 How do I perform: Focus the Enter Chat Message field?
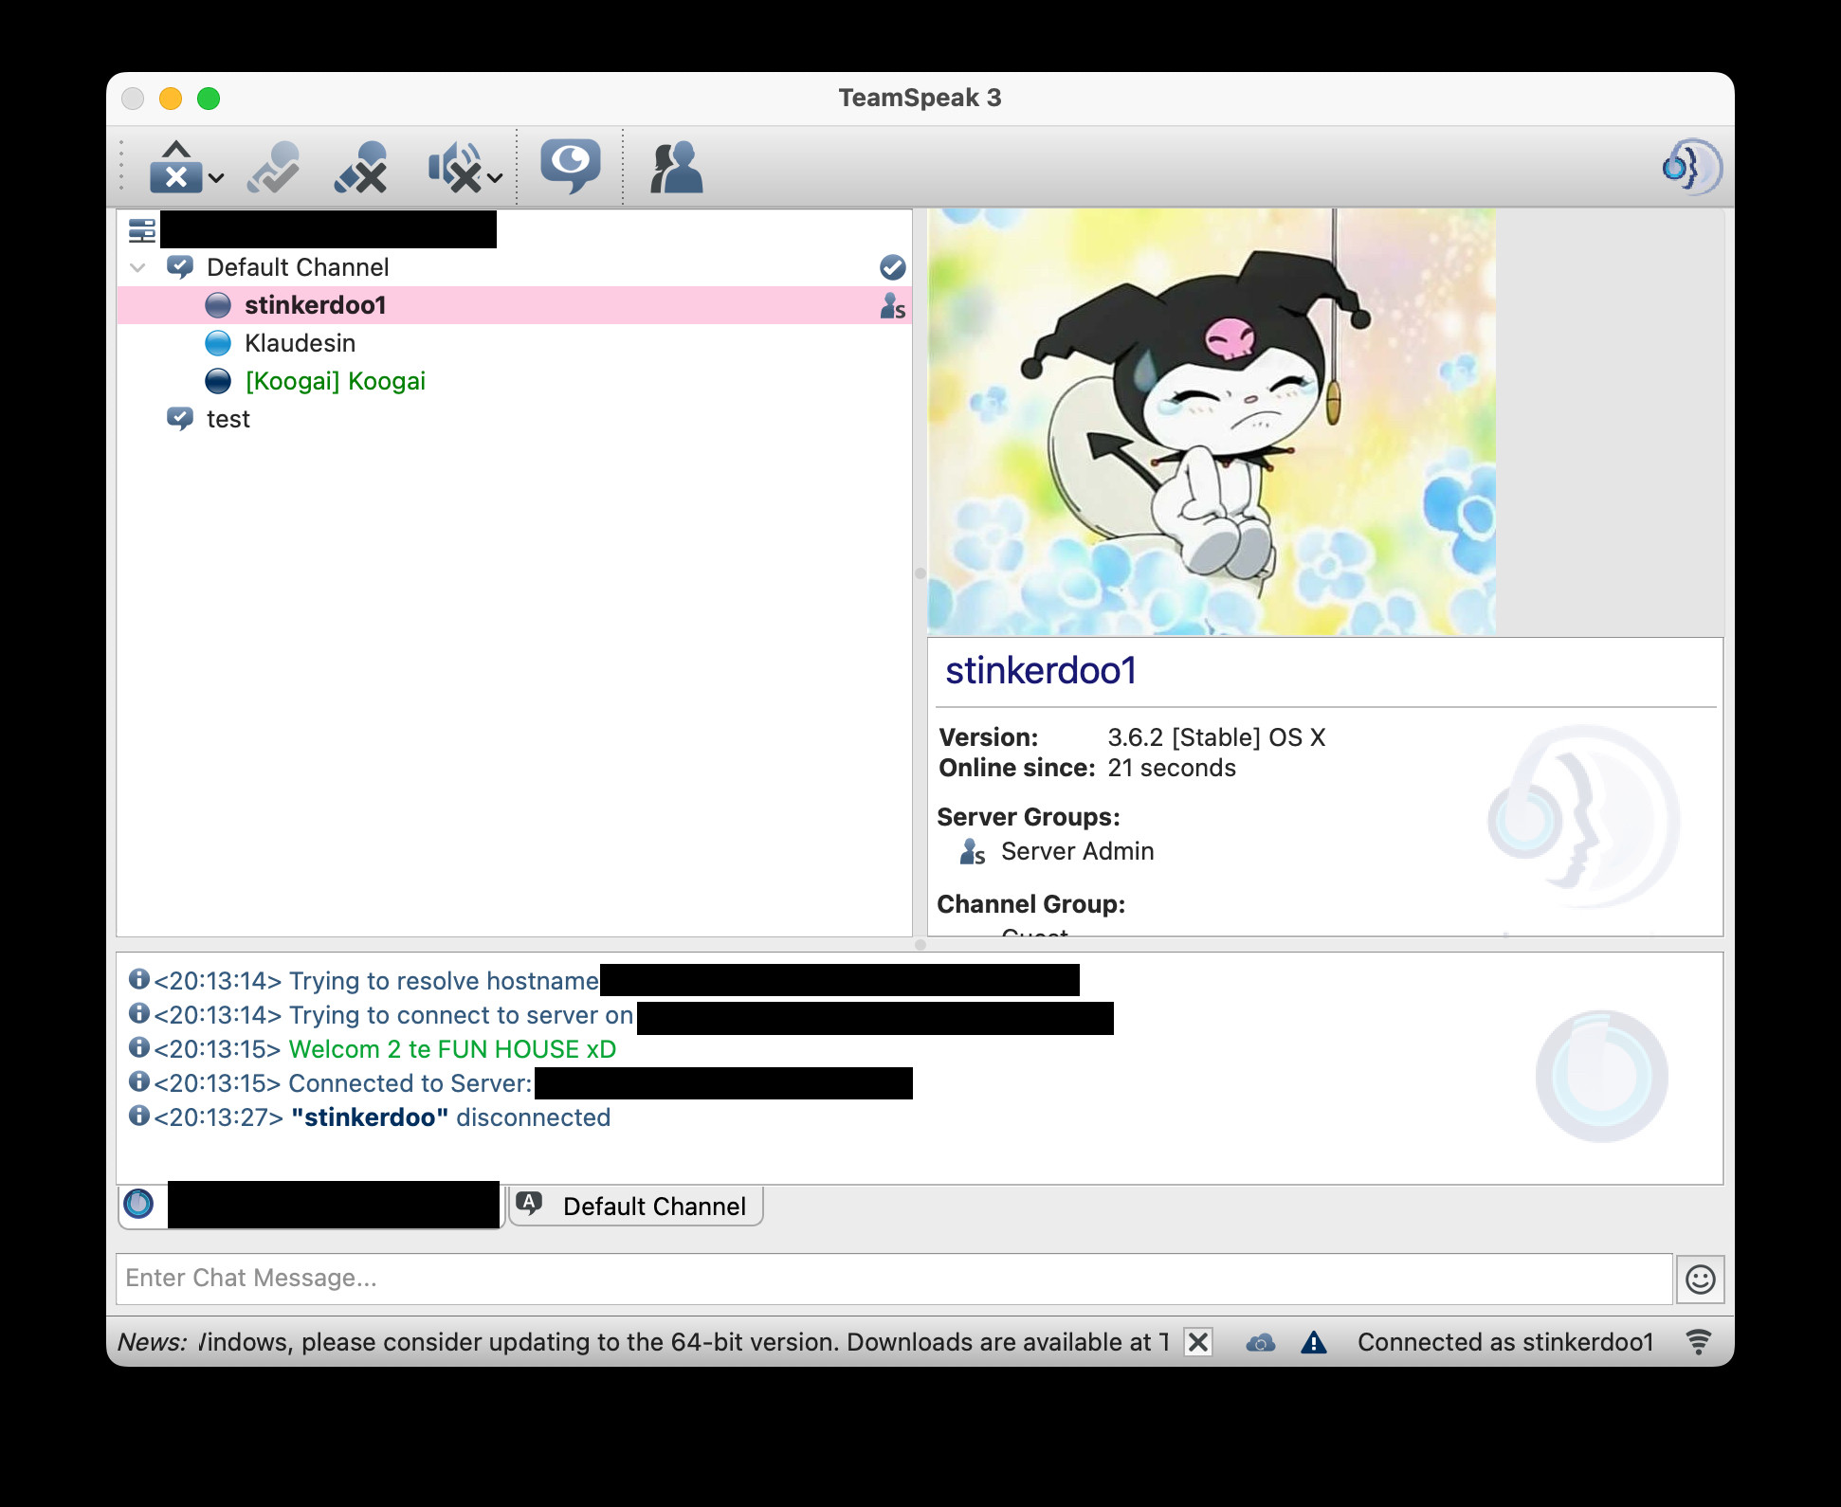(x=894, y=1279)
